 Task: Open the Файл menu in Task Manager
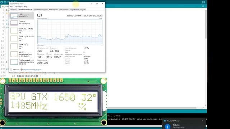[11, 6]
